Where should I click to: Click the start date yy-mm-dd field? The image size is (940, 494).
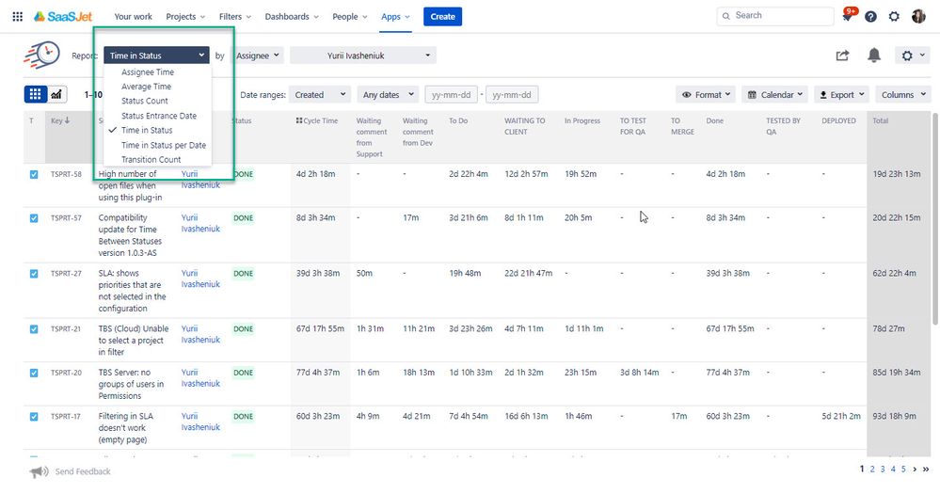[451, 95]
